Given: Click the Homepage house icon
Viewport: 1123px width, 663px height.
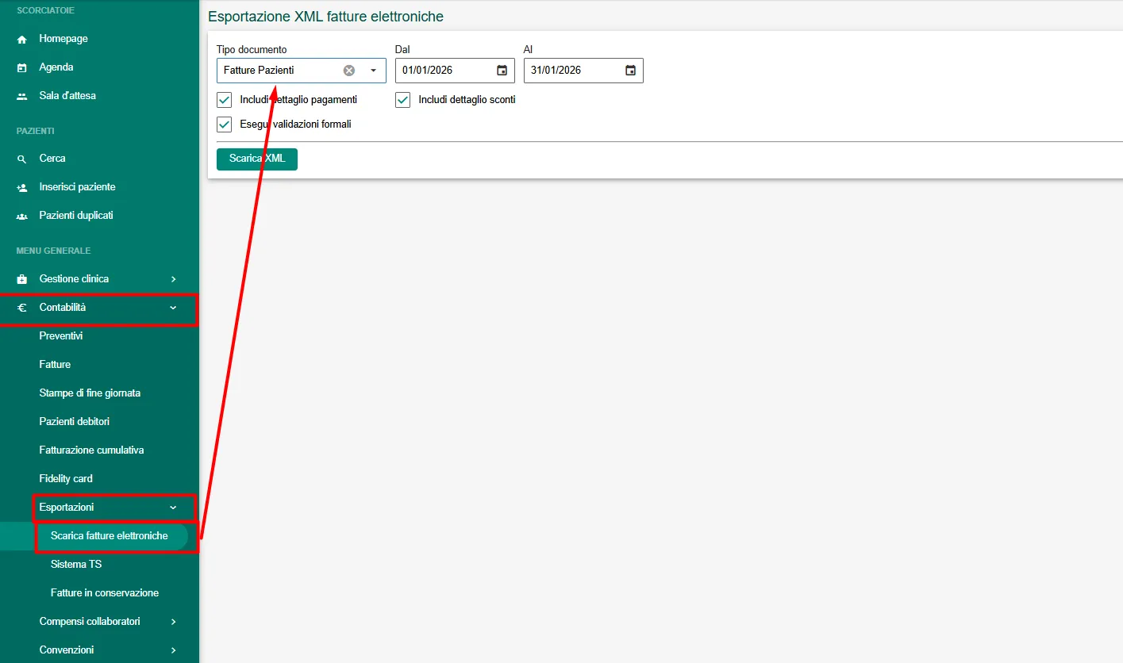Looking at the screenshot, I should [x=22, y=39].
